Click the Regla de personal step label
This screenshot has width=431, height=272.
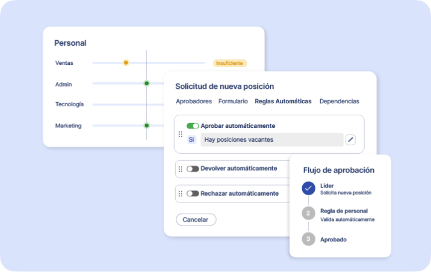pyautogui.click(x=344, y=211)
